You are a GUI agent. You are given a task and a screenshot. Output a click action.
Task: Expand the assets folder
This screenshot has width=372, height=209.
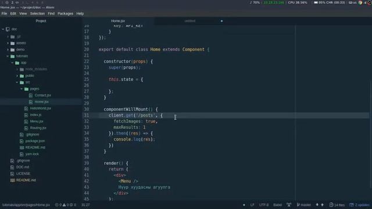(x=8, y=43)
